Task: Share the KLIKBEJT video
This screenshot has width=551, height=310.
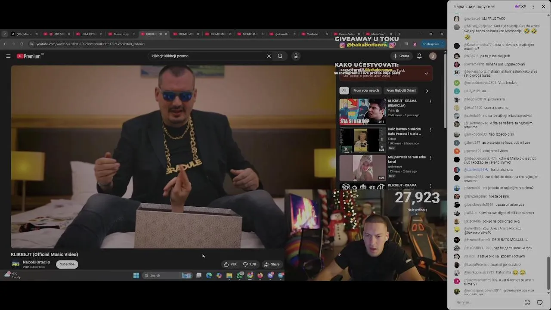Action: click(272, 264)
